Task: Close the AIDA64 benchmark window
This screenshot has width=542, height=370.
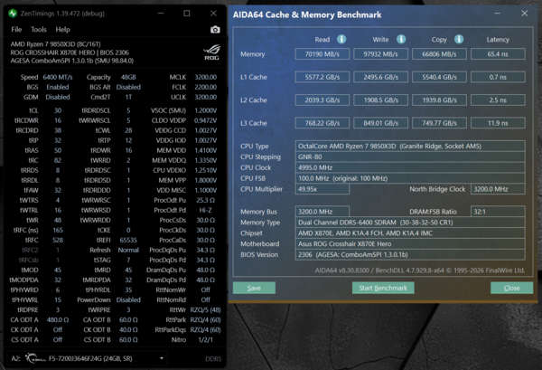Action: [524, 14]
